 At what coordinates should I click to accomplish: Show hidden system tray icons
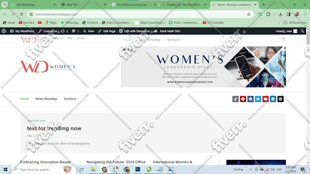[x=250, y=169]
